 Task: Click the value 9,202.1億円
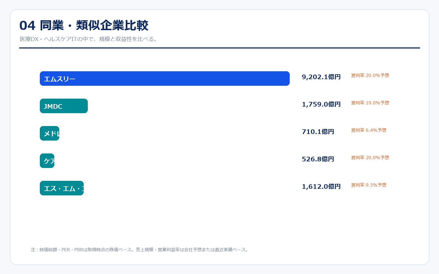tap(321, 77)
